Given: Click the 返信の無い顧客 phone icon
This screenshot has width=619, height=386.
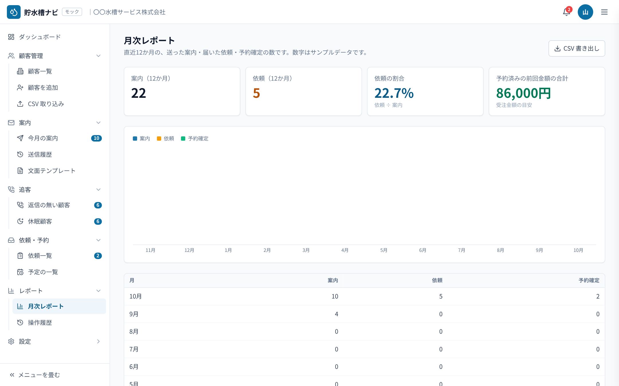Looking at the screenshot, I should tap(20, 205).
